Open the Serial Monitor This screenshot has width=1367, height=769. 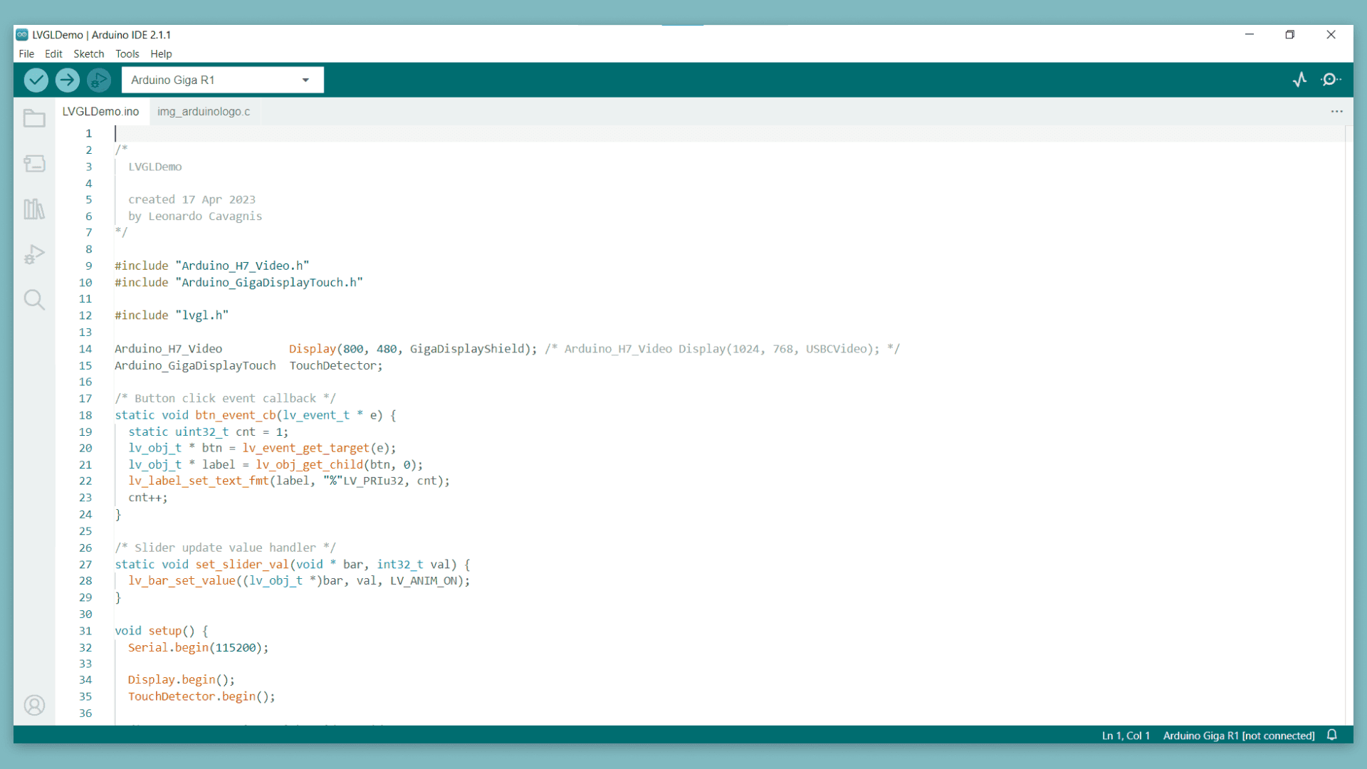coord(1331,80)
